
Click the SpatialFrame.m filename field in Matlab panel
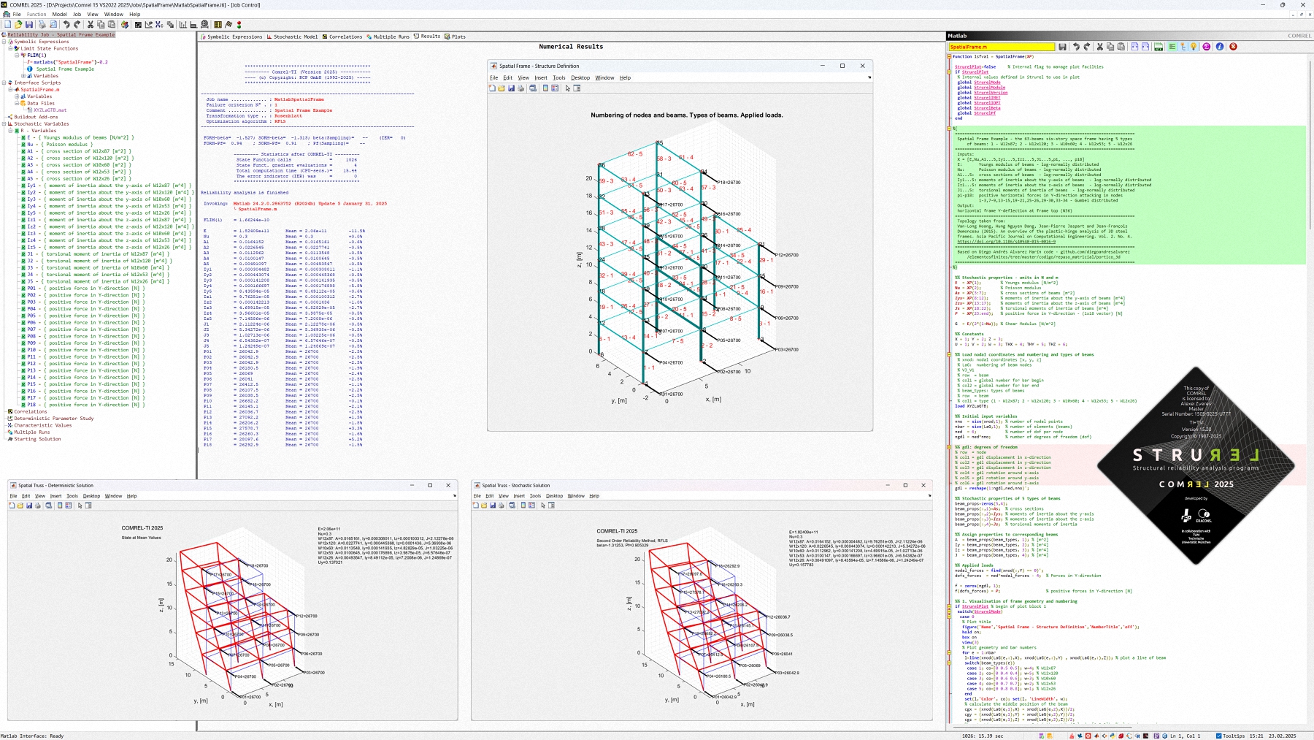click(x=1002, y=47)
